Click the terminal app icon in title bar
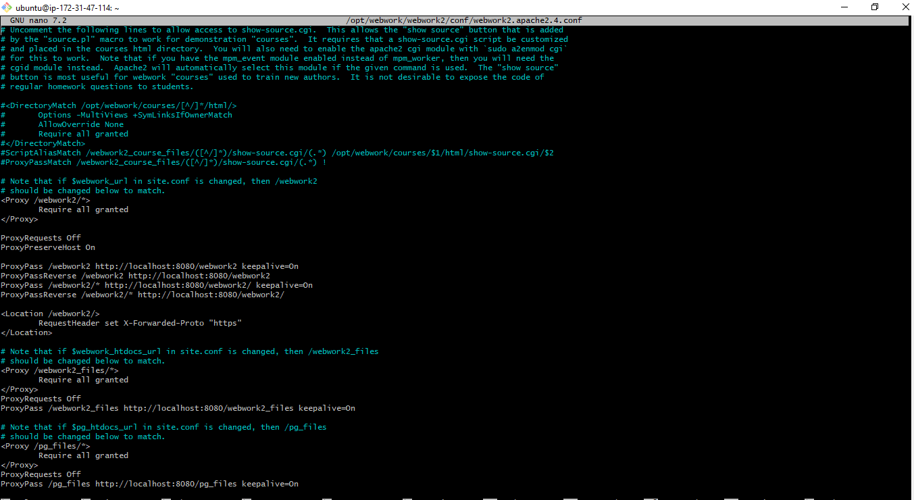The width and height of the screenshot is (914, 500). [x=7, y=7]
